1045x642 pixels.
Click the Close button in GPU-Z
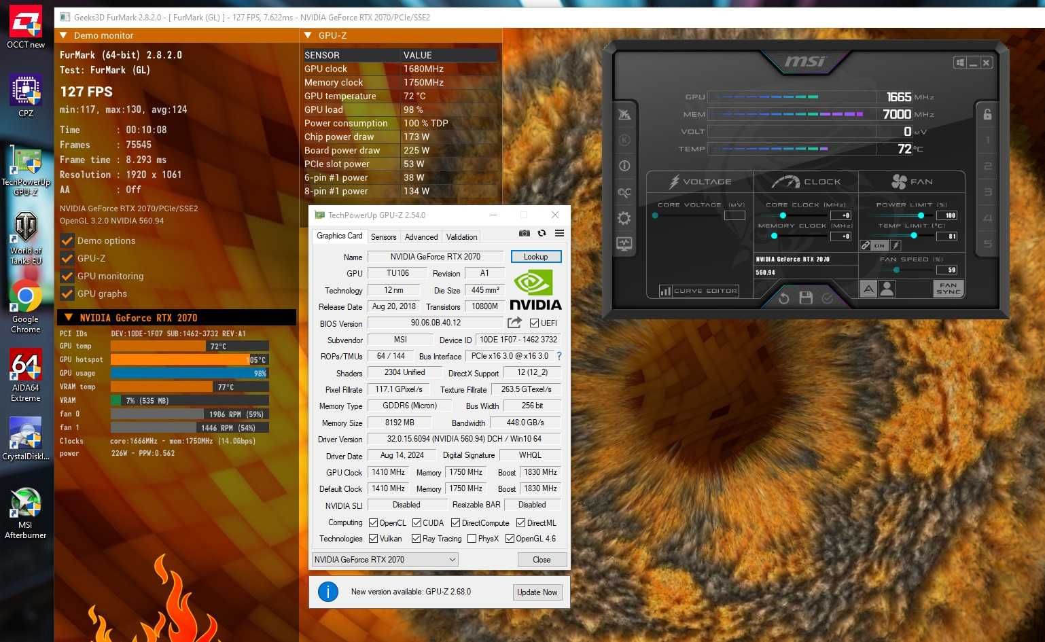(x=542, y=560)
